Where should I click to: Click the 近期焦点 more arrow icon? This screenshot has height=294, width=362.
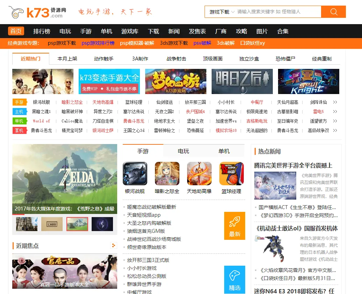pos(113,245)
